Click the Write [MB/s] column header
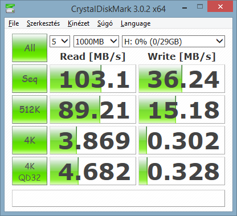Screen dimensions: 237x216 182,56
